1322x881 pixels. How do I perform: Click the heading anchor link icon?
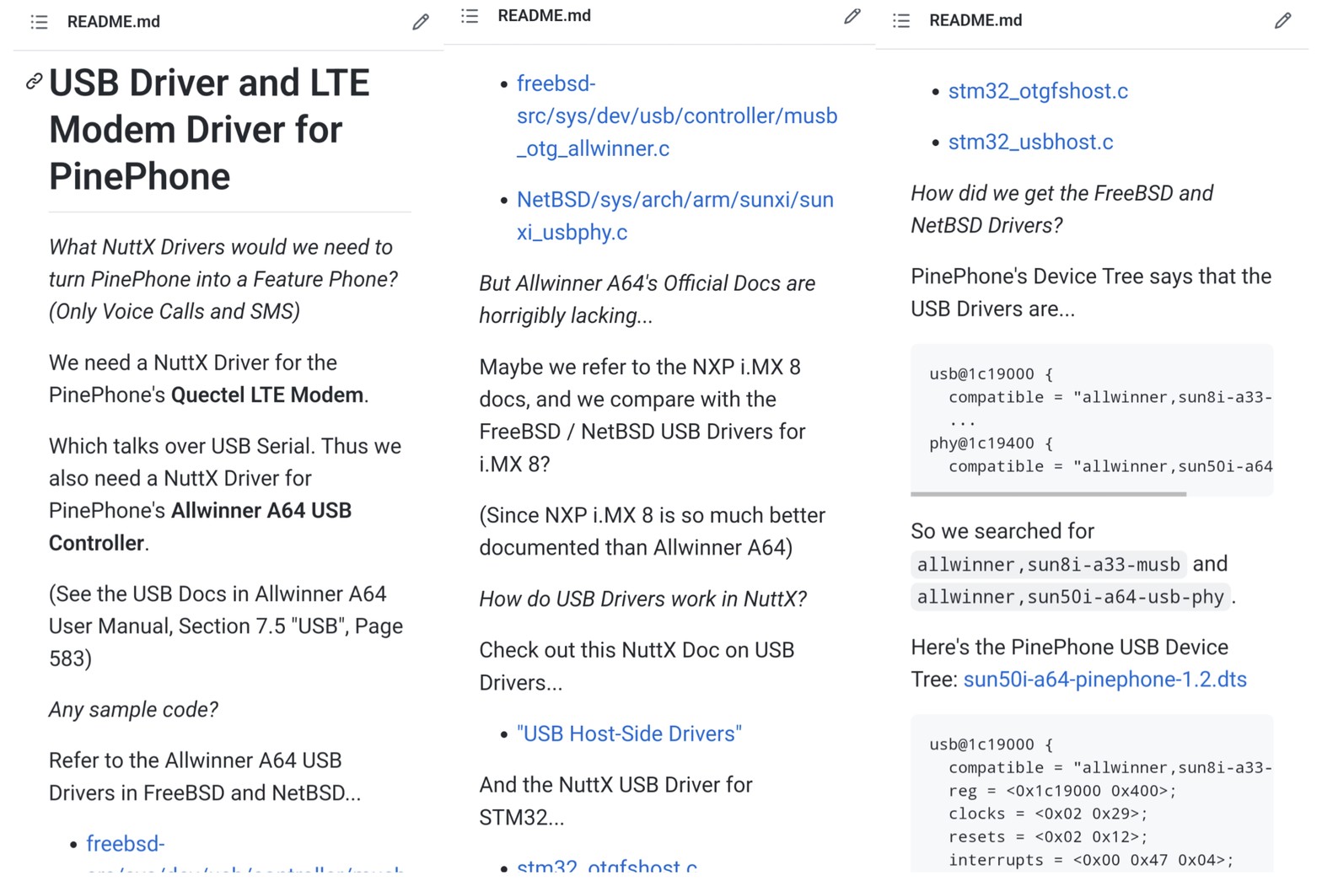pos(34,81)
